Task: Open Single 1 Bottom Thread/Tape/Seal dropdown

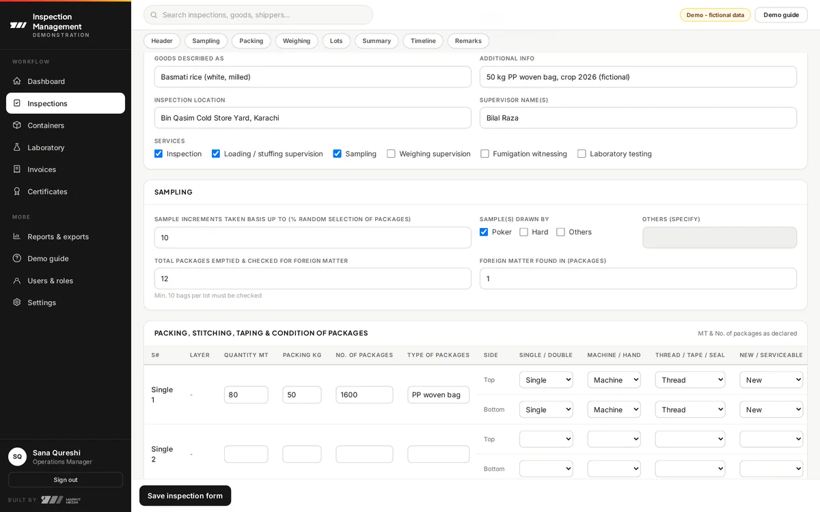Action: 690,410
